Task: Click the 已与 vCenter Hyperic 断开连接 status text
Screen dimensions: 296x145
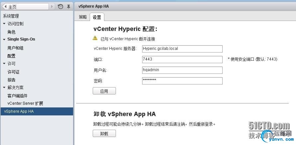Action: pyautogui.click(x=128, y=39)
